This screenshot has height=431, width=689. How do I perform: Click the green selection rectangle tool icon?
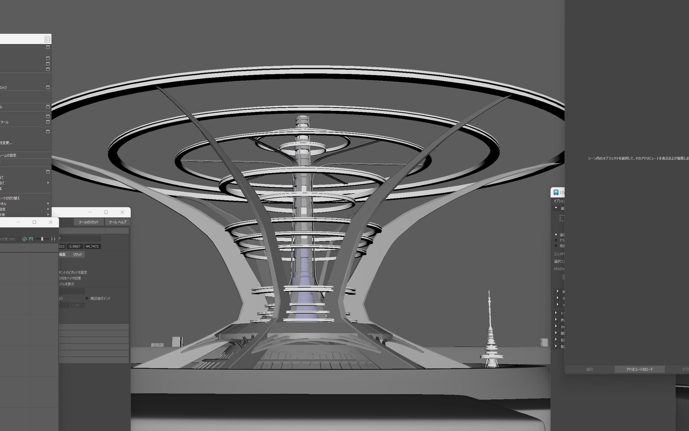point(561,218)
